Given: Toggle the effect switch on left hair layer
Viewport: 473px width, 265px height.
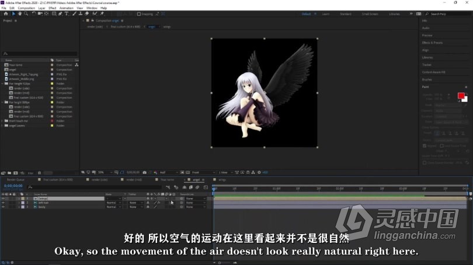Looking at the screenshot, I should click(x=159, y=203).
